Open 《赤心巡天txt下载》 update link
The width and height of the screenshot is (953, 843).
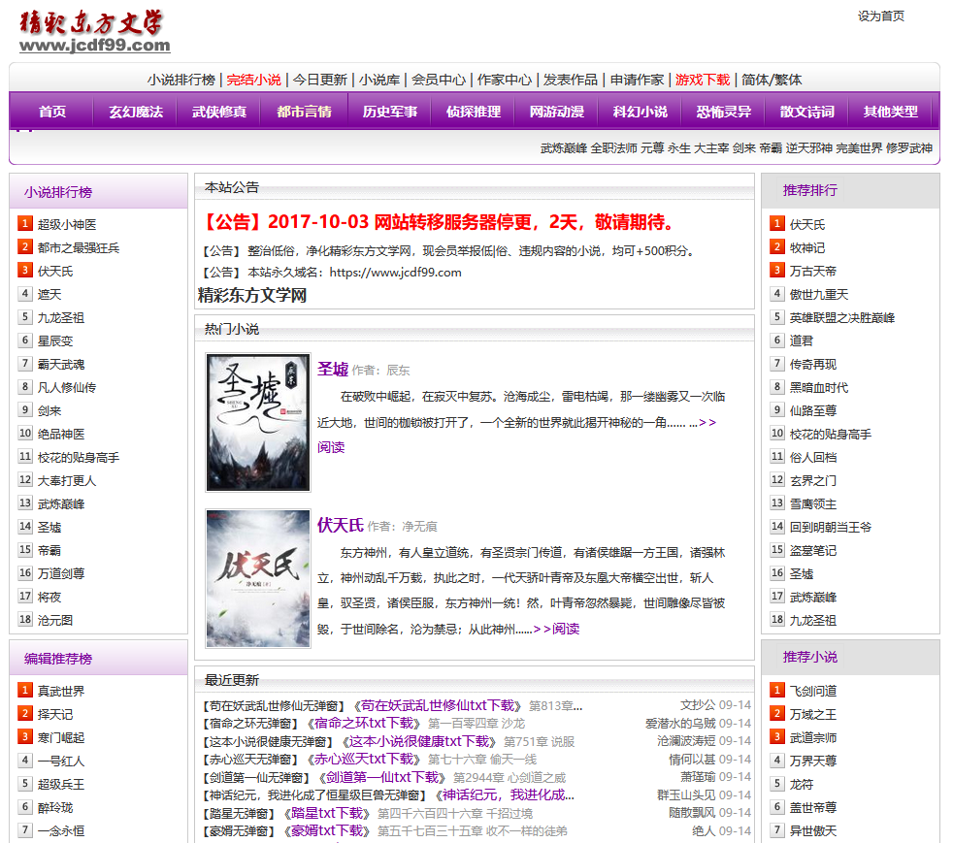click(362, 759)
